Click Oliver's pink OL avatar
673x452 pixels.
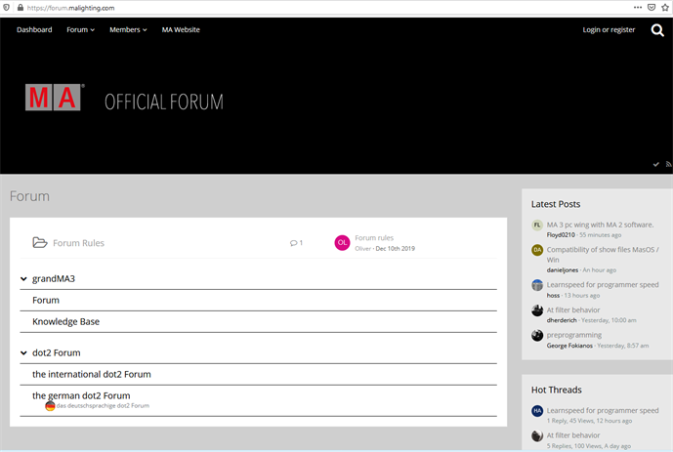tap(342, 243)
